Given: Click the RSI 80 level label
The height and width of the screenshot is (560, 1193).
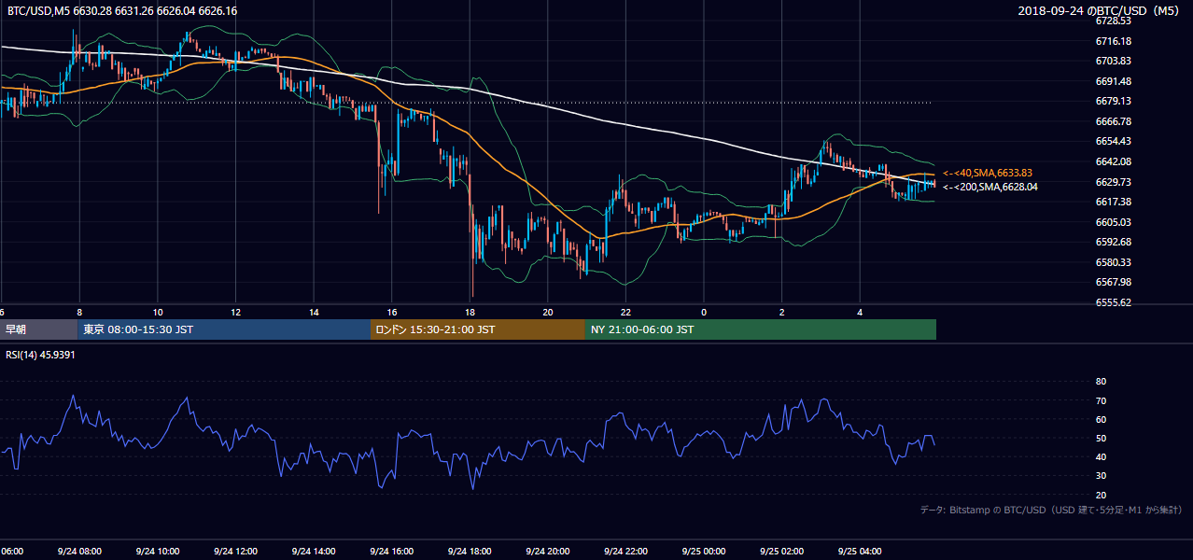Looking at the screenshot, I should coord(1102,382).
